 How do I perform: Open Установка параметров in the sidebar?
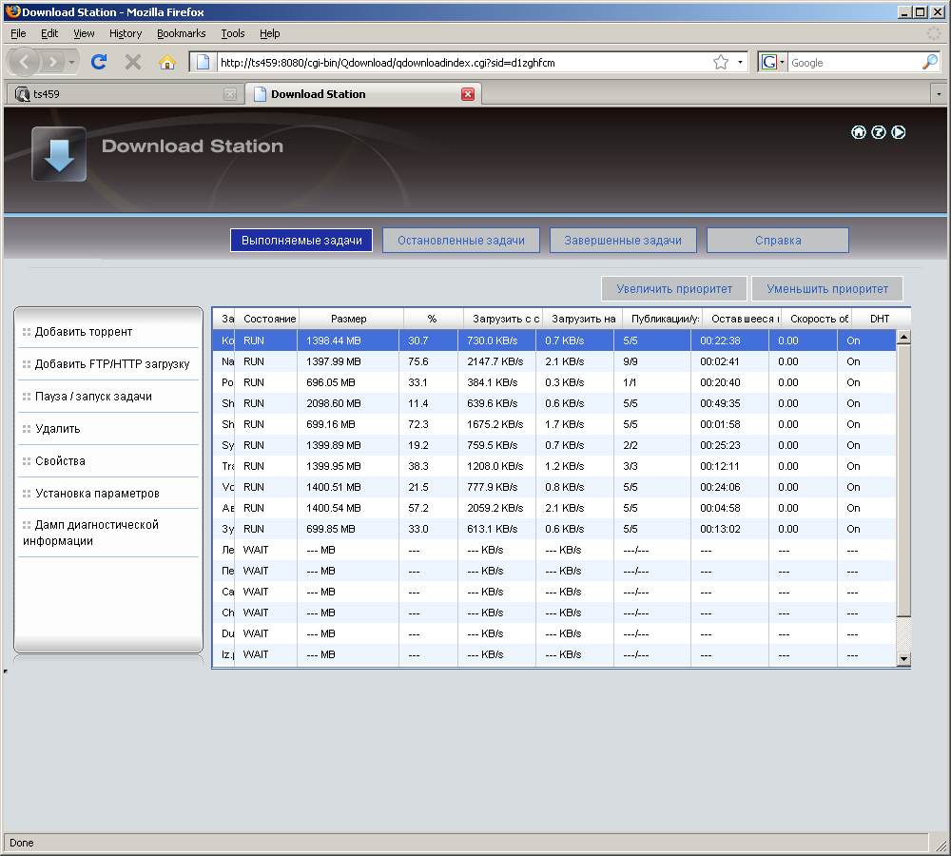coord(97,494)
